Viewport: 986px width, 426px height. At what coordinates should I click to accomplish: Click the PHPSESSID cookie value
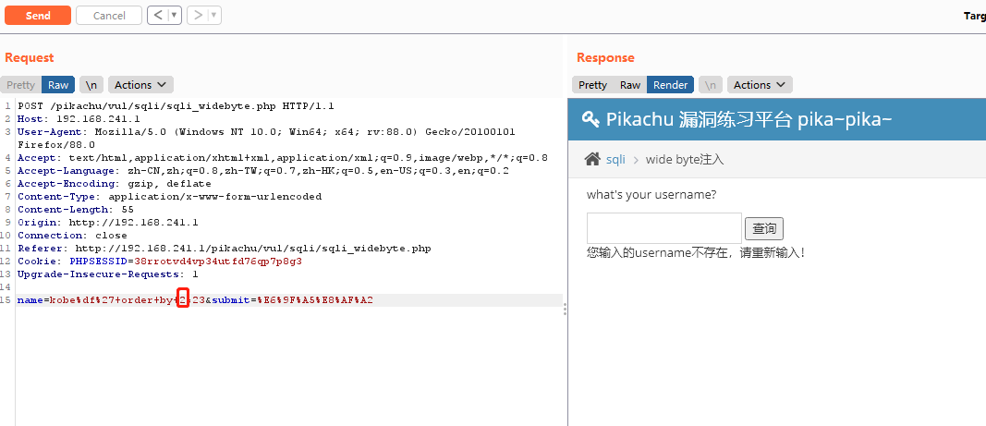[217, 262]
